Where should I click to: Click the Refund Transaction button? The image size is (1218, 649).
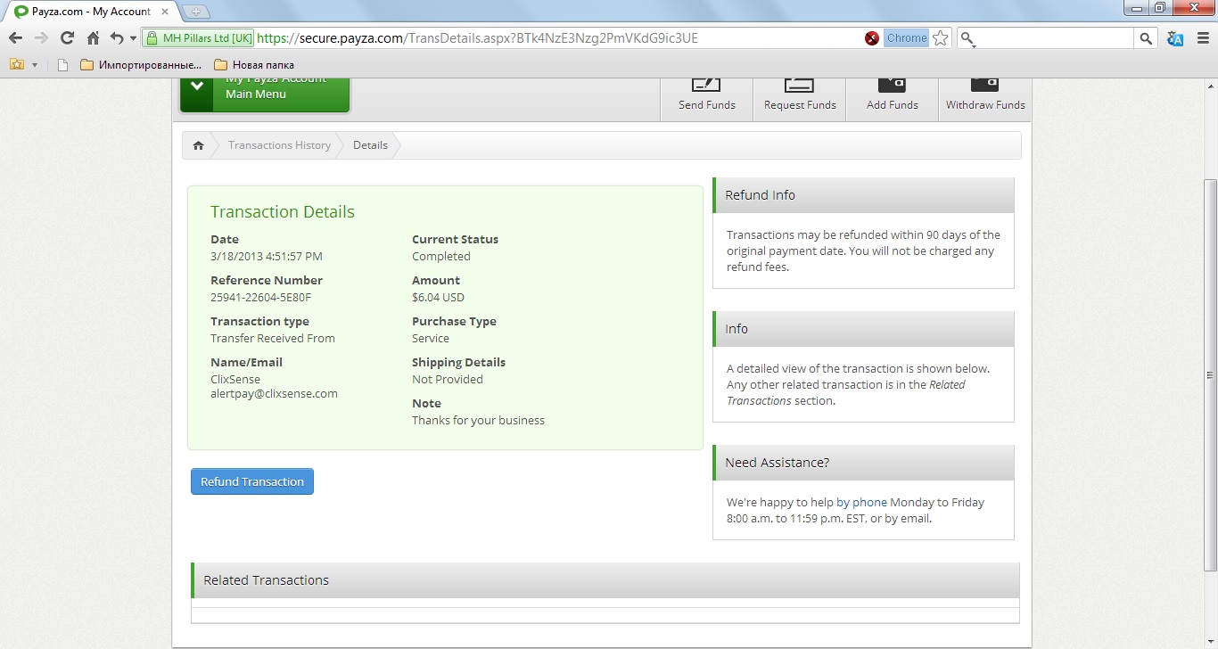point(252,481)
